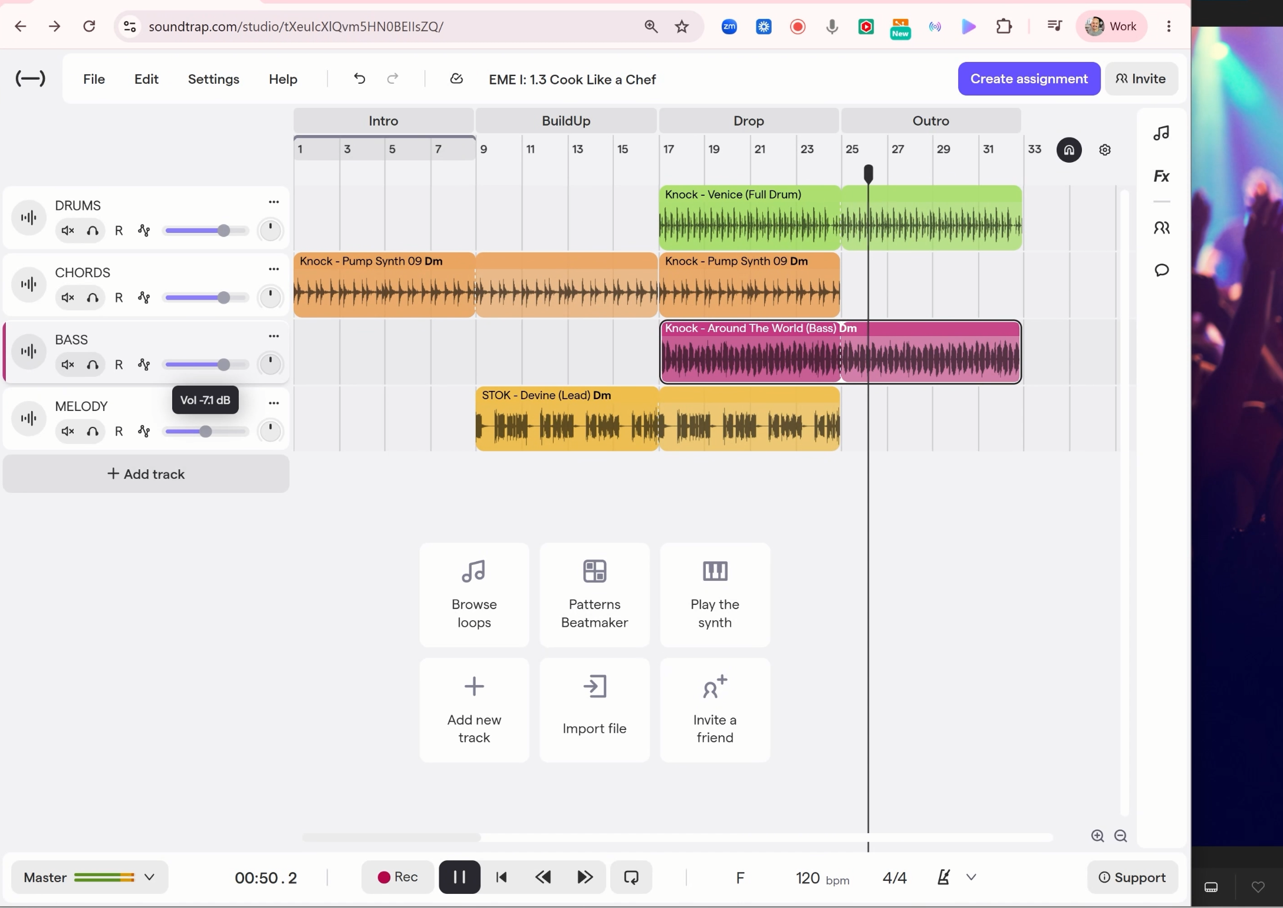Zoom in on the timeline
Image resolution: width=1283 pixels, height=908 pixels.
point(1097,835)
